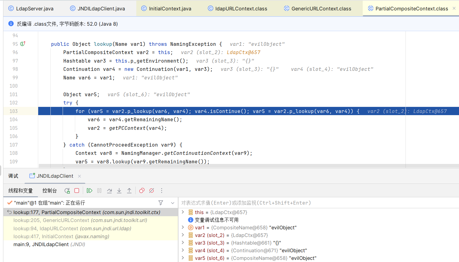
Task: Step into the method call
Action: (119, 191)
